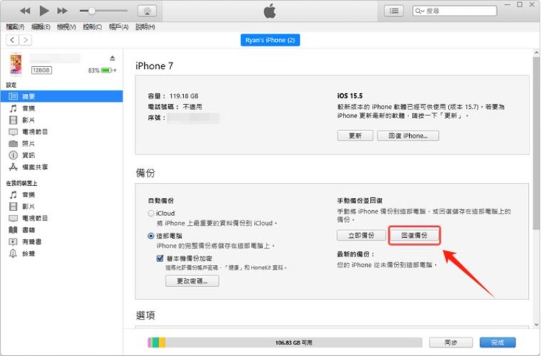This screenshot has height=356, width=541.
Task: Click the scrollbar up arrow
Action: point(536,53)
